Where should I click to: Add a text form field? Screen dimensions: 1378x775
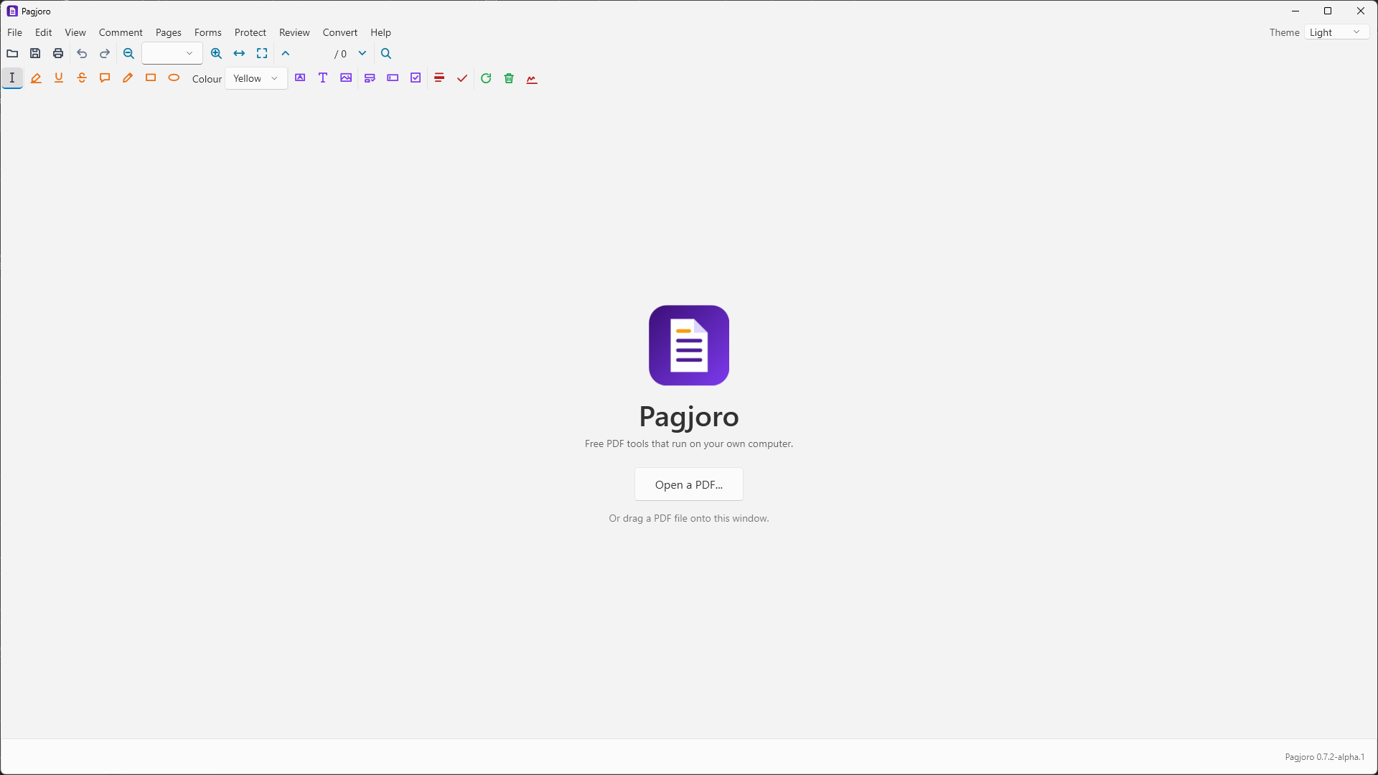click(393, 78)
